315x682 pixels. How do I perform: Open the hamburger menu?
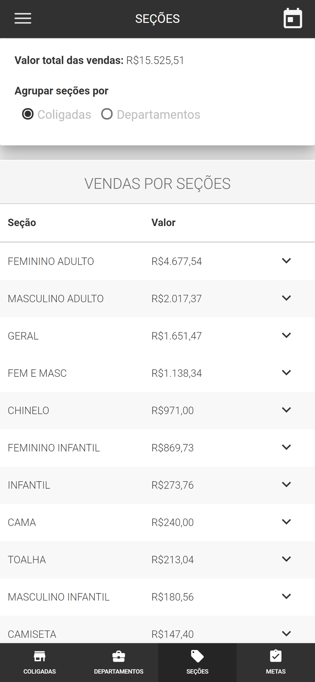coord(23,18)
